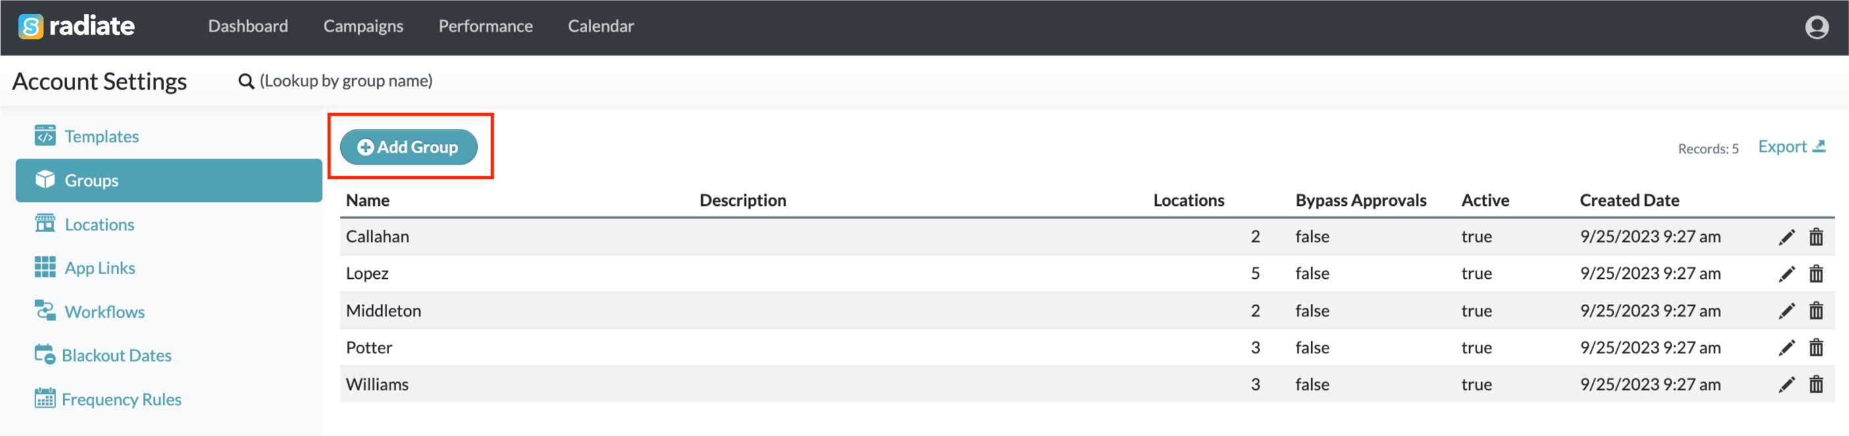Click the Templates code icon in sidebar

[x=45, y=135]
